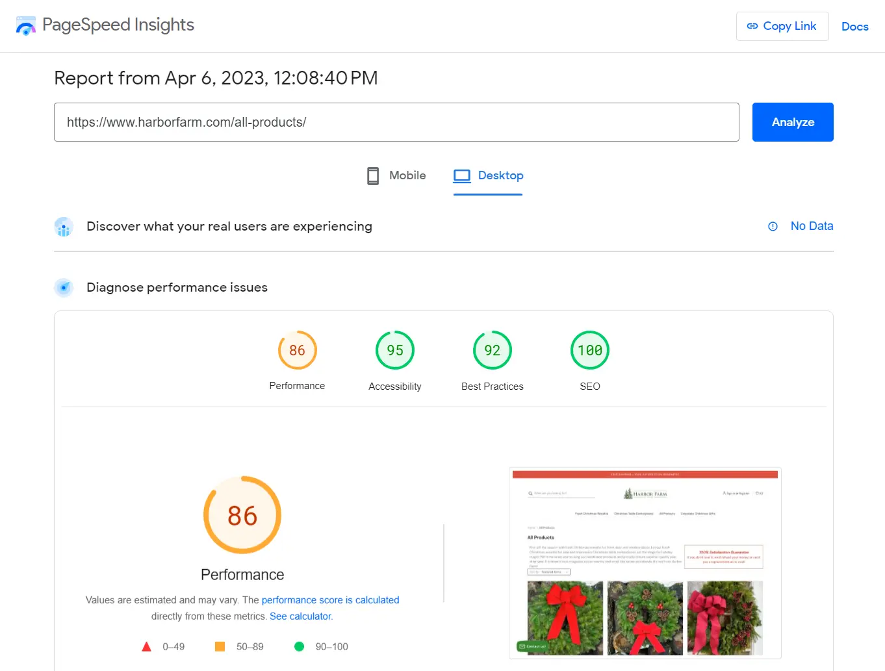Click the large Performance 86 gauge
Viewport: 885px width, 671px height.
click(x=242, y=515)
